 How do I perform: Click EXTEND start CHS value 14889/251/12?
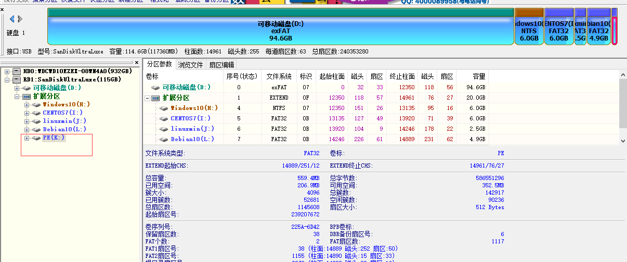click(x=301, y=166)
